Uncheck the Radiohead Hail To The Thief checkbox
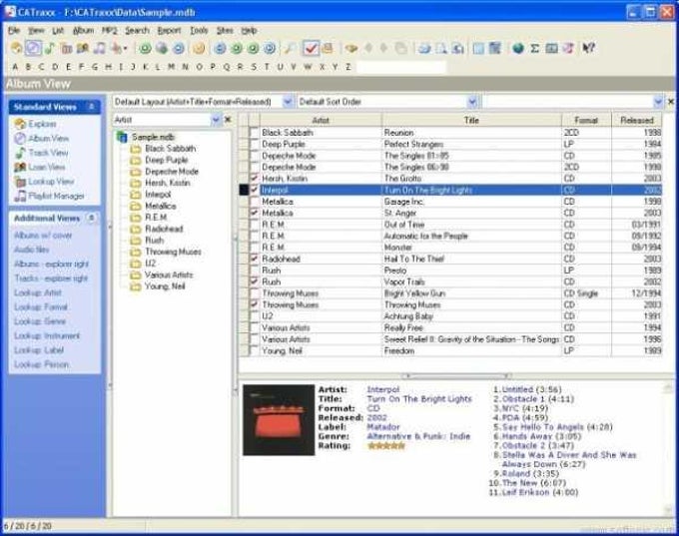 255,259
